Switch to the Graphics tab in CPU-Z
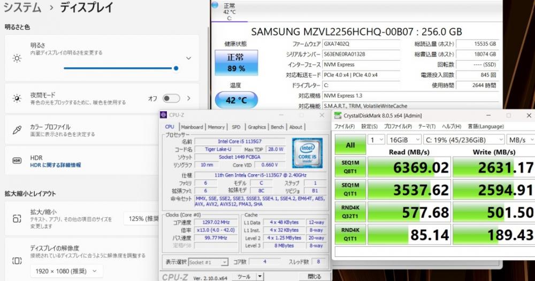 tap(257, 127)
